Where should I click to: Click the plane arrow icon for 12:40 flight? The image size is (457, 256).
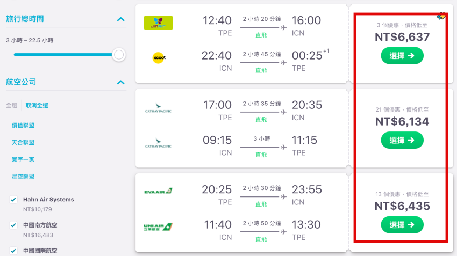click(x=283, y=27)
